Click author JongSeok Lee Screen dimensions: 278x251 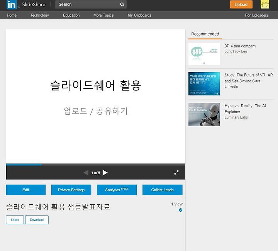[236, 52]
